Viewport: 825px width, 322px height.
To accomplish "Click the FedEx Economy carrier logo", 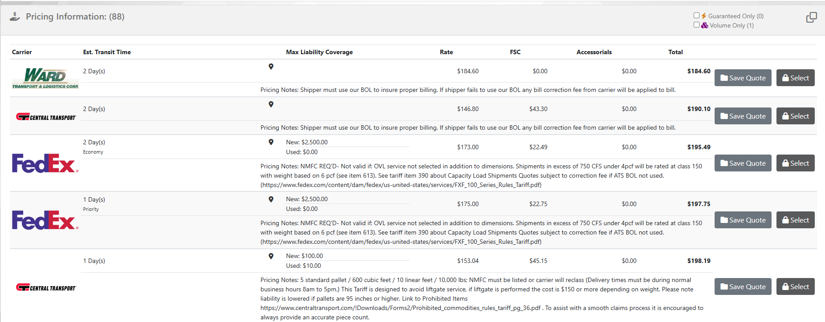I will [x=45, y=163].
